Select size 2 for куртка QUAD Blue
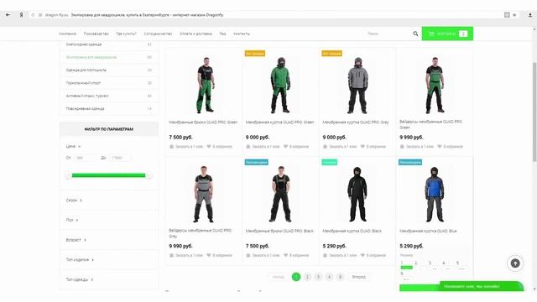Viewport: 537px width, 302px height. click(x=416, y=263)
